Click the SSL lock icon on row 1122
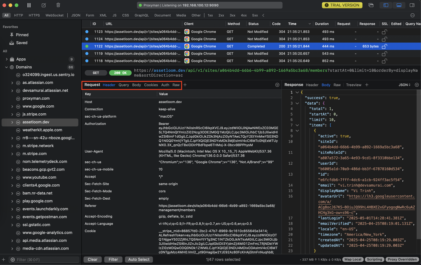 click(384, 46)
